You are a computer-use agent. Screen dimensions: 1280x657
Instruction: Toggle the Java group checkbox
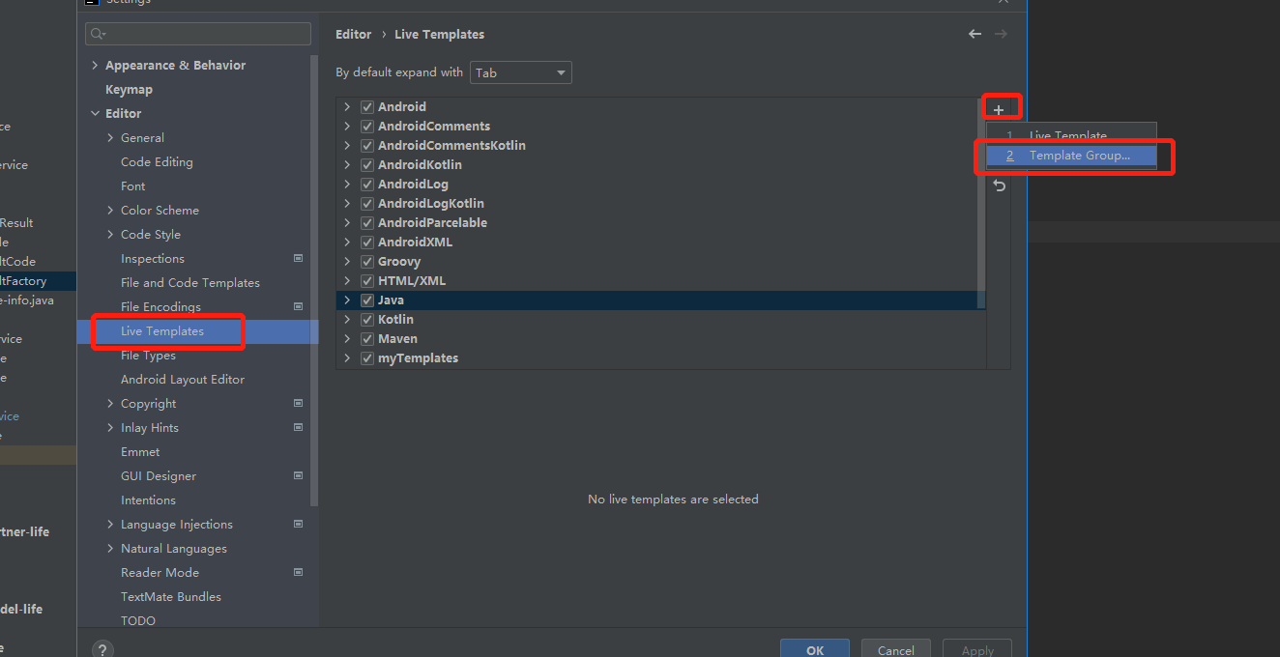pyautogui.click(x=367, y=300)
